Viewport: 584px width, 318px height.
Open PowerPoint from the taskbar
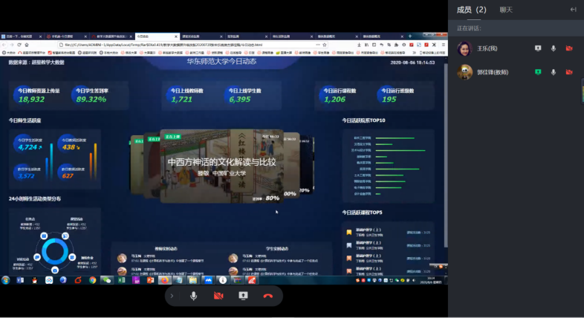click(150, 280)
